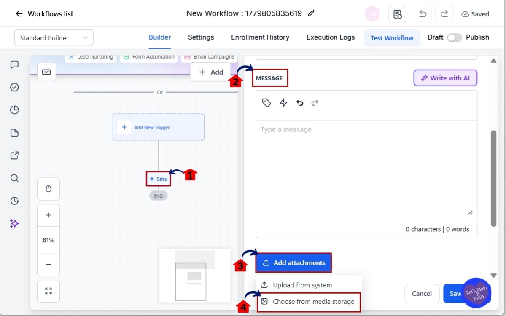
Task: Select Choose from media storage option
Action: pyautogui.click(x=309, y=302)
